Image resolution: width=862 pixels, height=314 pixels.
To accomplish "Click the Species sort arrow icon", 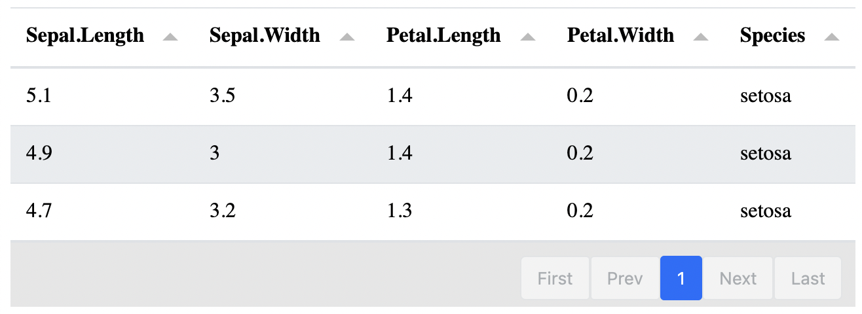I will point(832,37).
